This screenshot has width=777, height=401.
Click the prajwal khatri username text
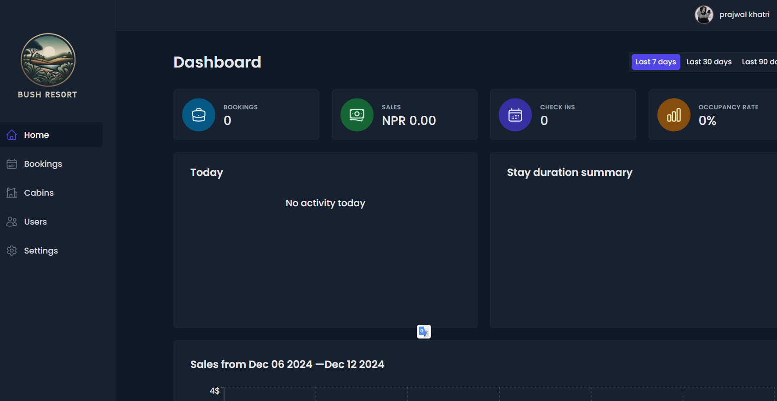coord(744,15)
